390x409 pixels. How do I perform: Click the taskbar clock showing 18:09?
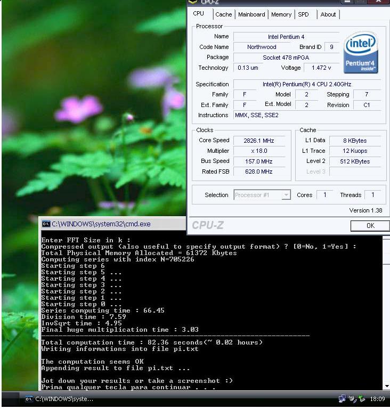[377, 399]
